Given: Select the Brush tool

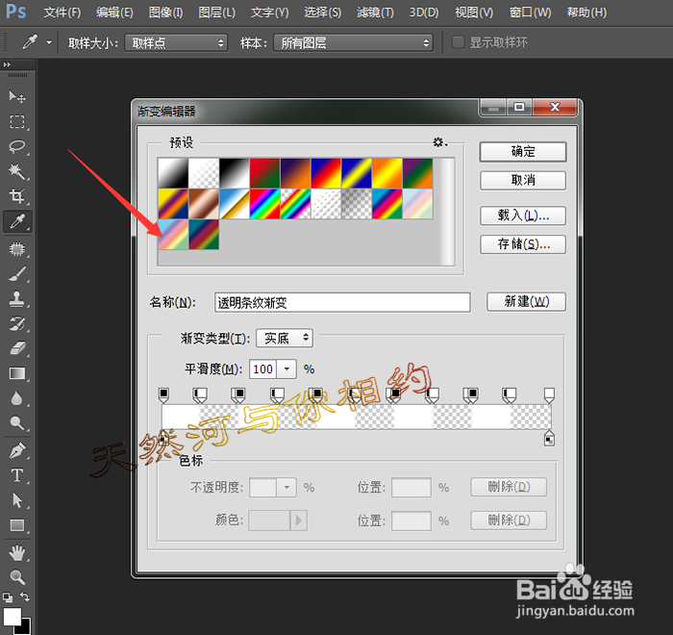Looking at the screenshot, I should [x=17, y=273].
